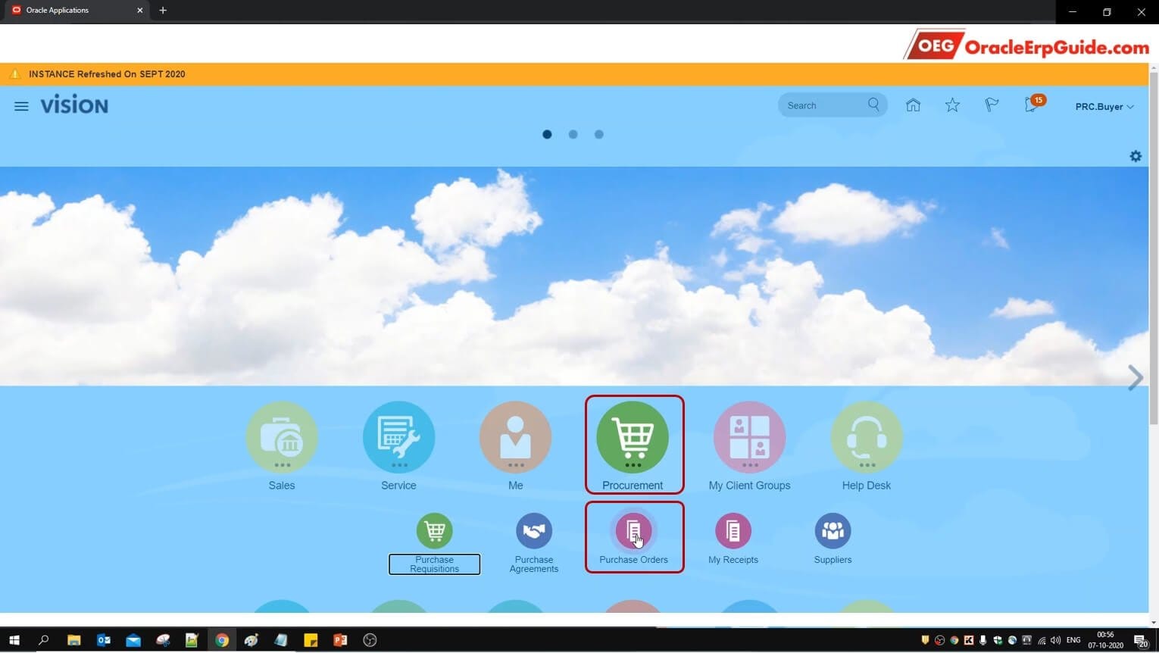Open the My Receipts icon
This screenshot has height=653, width=1159.
click(x=733, y=531)
